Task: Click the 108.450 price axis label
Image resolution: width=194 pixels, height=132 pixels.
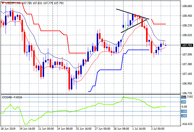Action: 187,16
